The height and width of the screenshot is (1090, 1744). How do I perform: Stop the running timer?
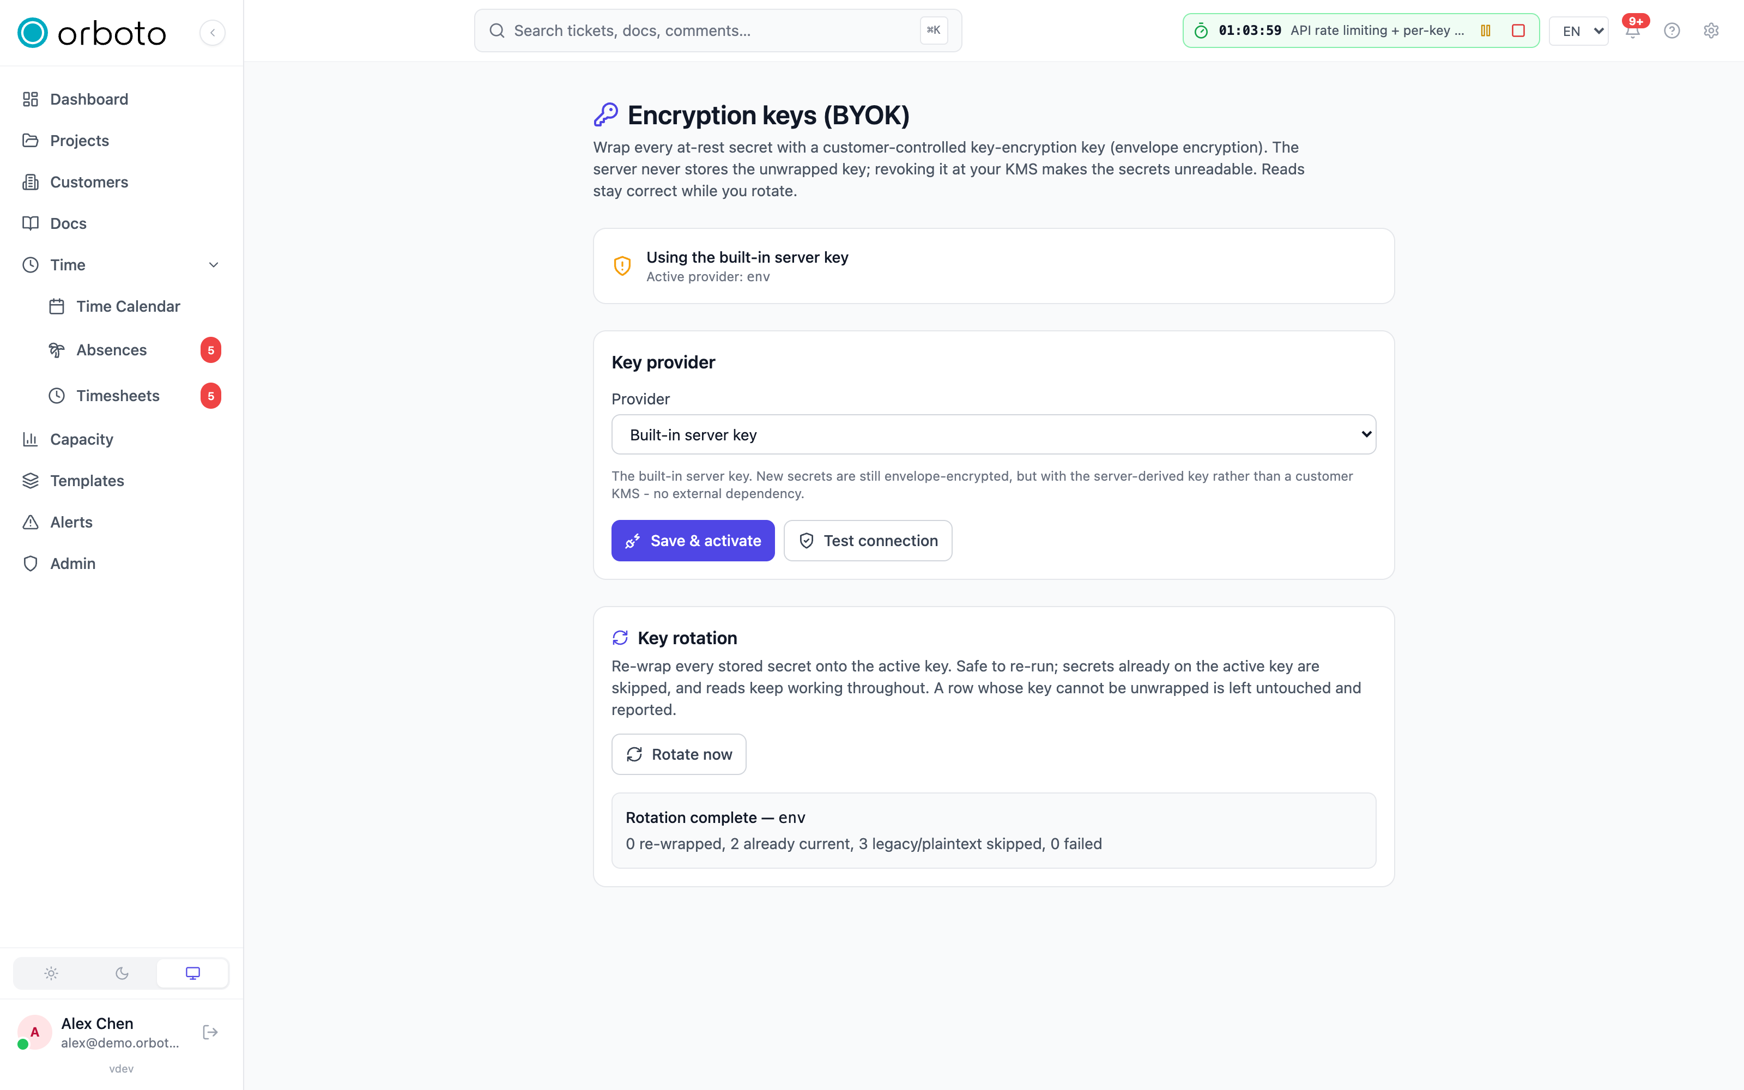[x=1518, y=31]
